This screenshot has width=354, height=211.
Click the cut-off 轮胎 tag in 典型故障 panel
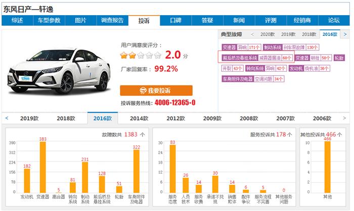[x=339, y=58]
